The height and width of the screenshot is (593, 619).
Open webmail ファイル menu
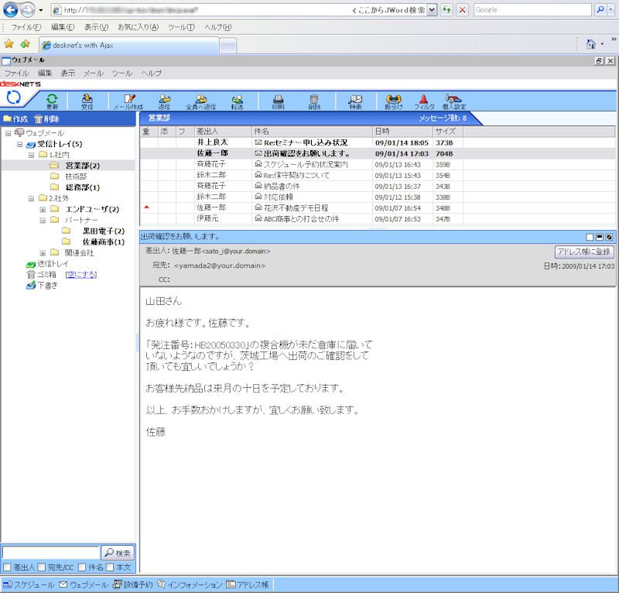click(x=16, y=73)
